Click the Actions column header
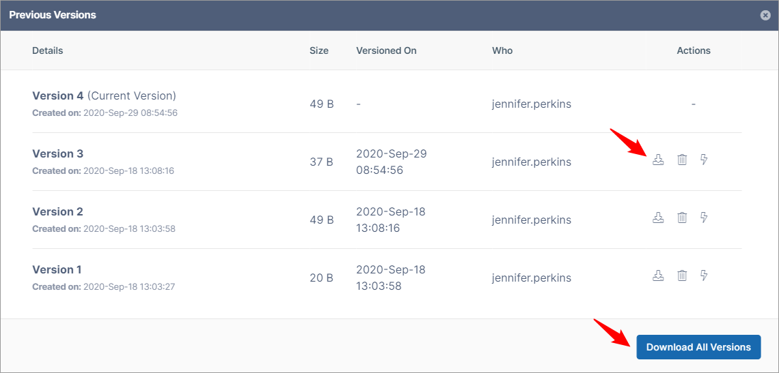 (x=694, y=50)
